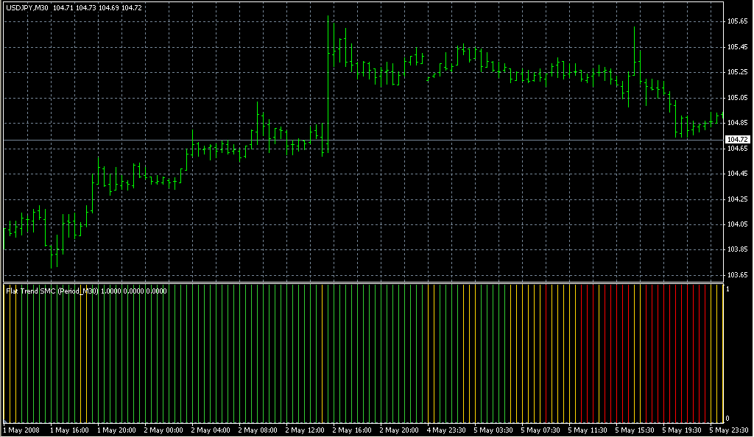
Task: Click the 4 May 23:30 time label
Action: [x=447, y=429]
